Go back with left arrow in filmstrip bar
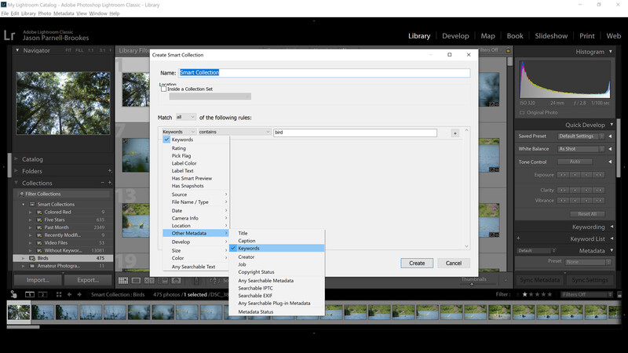This screenshot has width=628, height=353. pyautogui.click(x=69, y=295)
